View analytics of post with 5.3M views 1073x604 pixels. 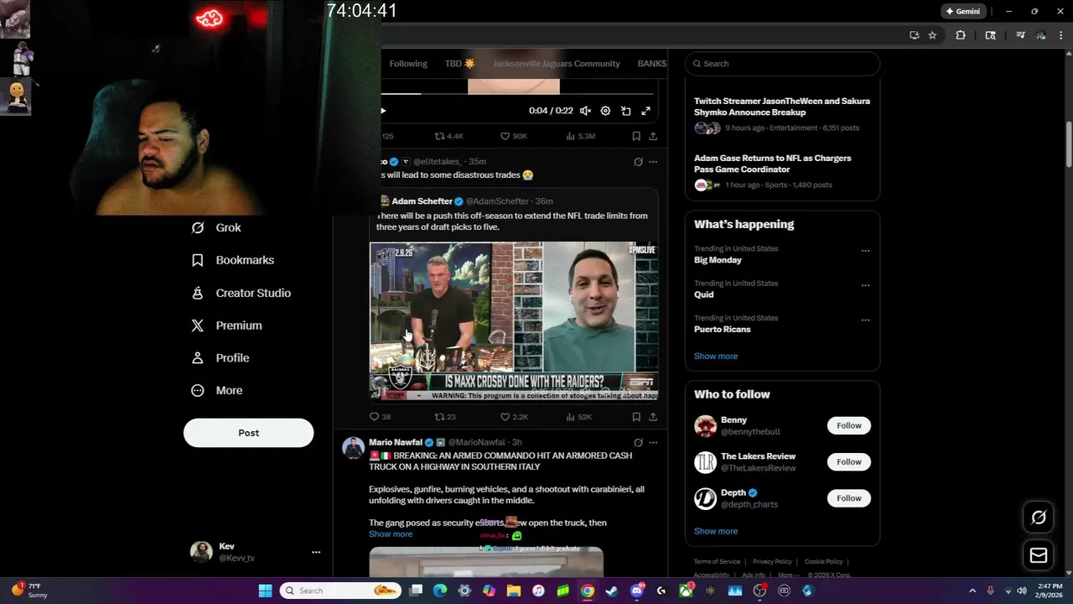580,136
